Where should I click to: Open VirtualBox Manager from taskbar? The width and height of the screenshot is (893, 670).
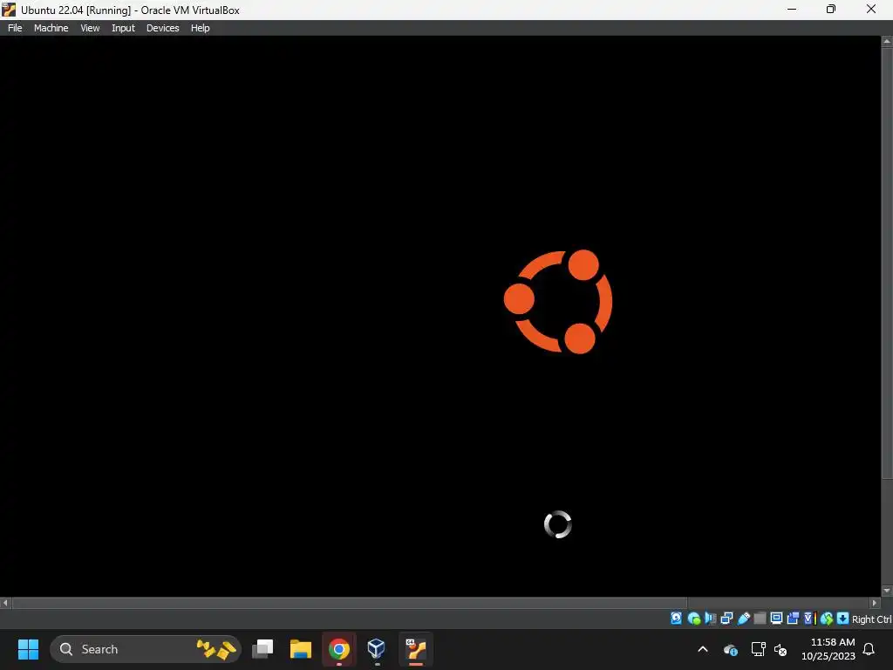tap(377, 649)
